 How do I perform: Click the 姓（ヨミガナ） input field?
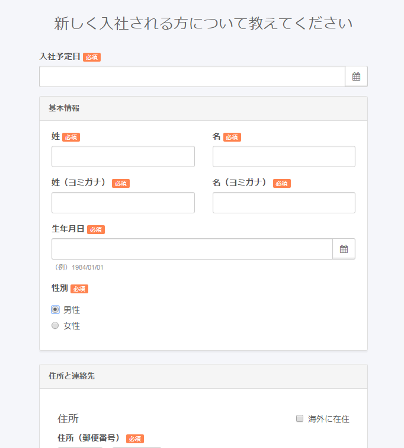point(123,203)
